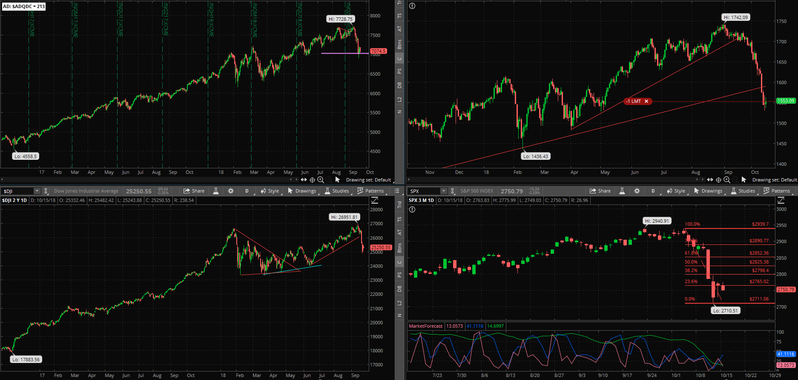Viewport: 798px width, 380px height.
Task: Click pan arrows icon under top-left chart
Action: 304,180
